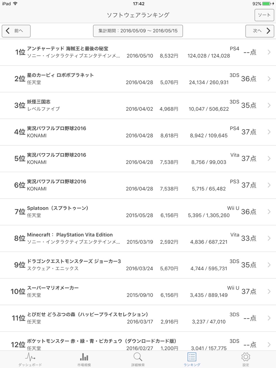This screenshot has height=368, width=276.
Task: Expand details chevron for アンチャーテッド row
Action: tap(269, 52)
